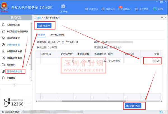Screen dimensions: 168x114
Task: Switch to the 结报单 tab
Action: coord(41,35)
